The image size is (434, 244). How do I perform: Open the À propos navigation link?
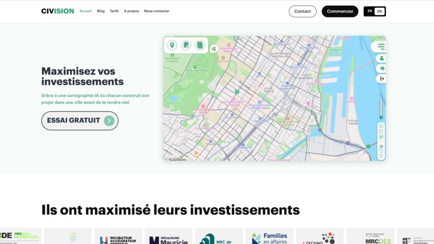[131, 11]
